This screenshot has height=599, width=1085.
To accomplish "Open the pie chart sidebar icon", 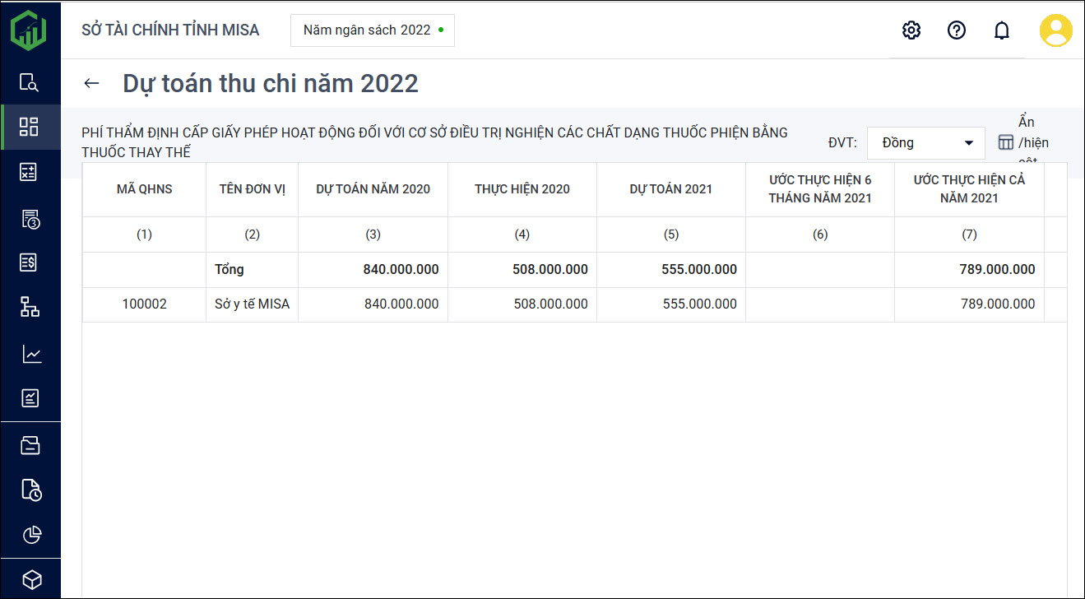I will click(31, 534).
